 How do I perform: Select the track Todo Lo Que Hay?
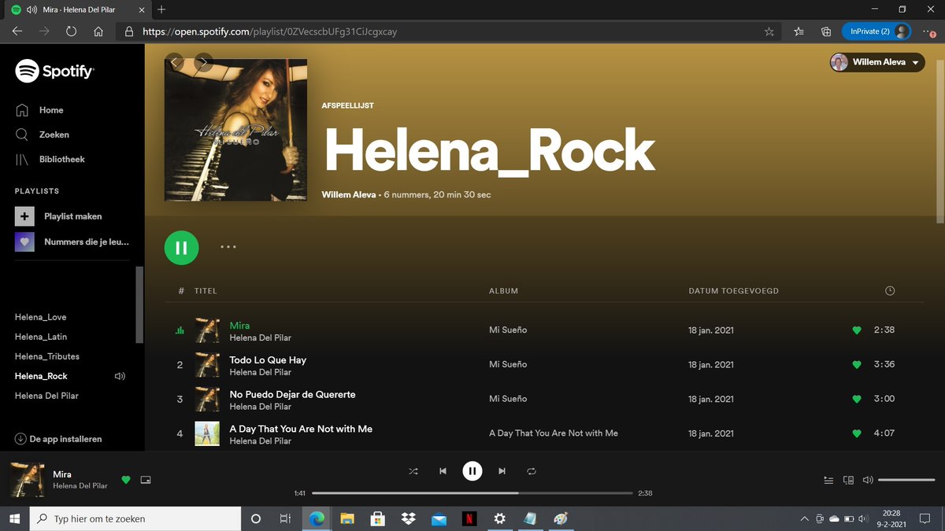[x=268, y=360]
